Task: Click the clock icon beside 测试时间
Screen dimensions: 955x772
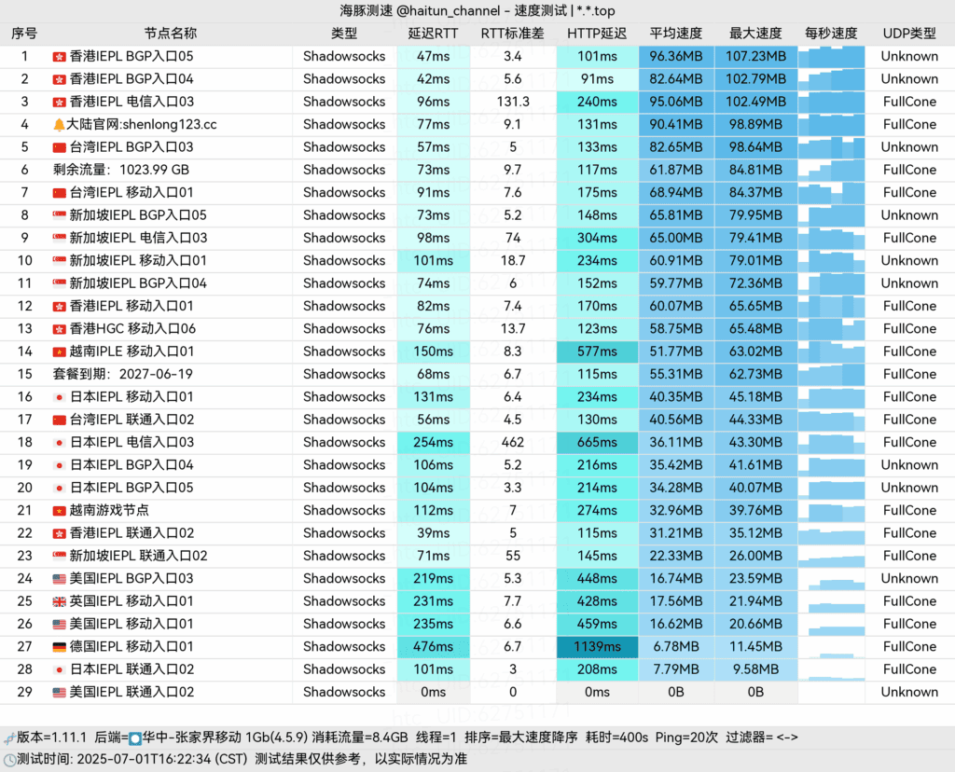Action: pyautogui.click(x=9, y=760)
